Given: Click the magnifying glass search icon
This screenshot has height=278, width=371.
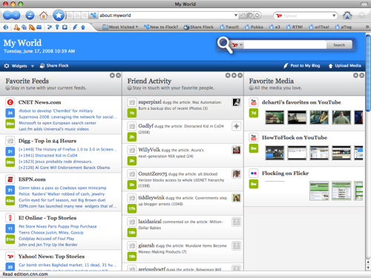Looking at the screenshot, I should 225,44.
